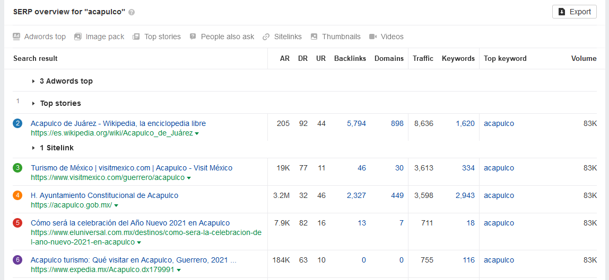Viewport: 609px width, 280px height.
Task: Open the www.visitmexico.com green URL
Action: pos(108,178)
